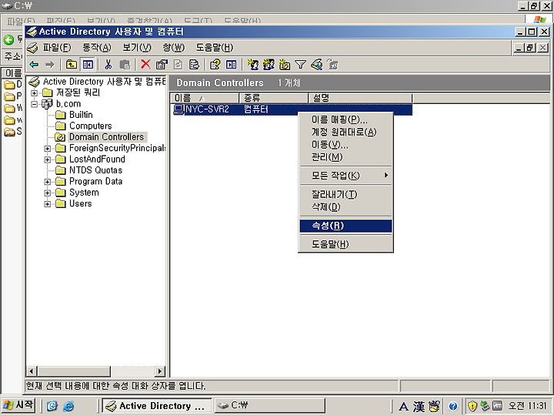Image resolution: width=554 pixels, height=416 pixels.
Task: Open the 창(W) menu
Action: pyautogui.click(x=173, y=48)
